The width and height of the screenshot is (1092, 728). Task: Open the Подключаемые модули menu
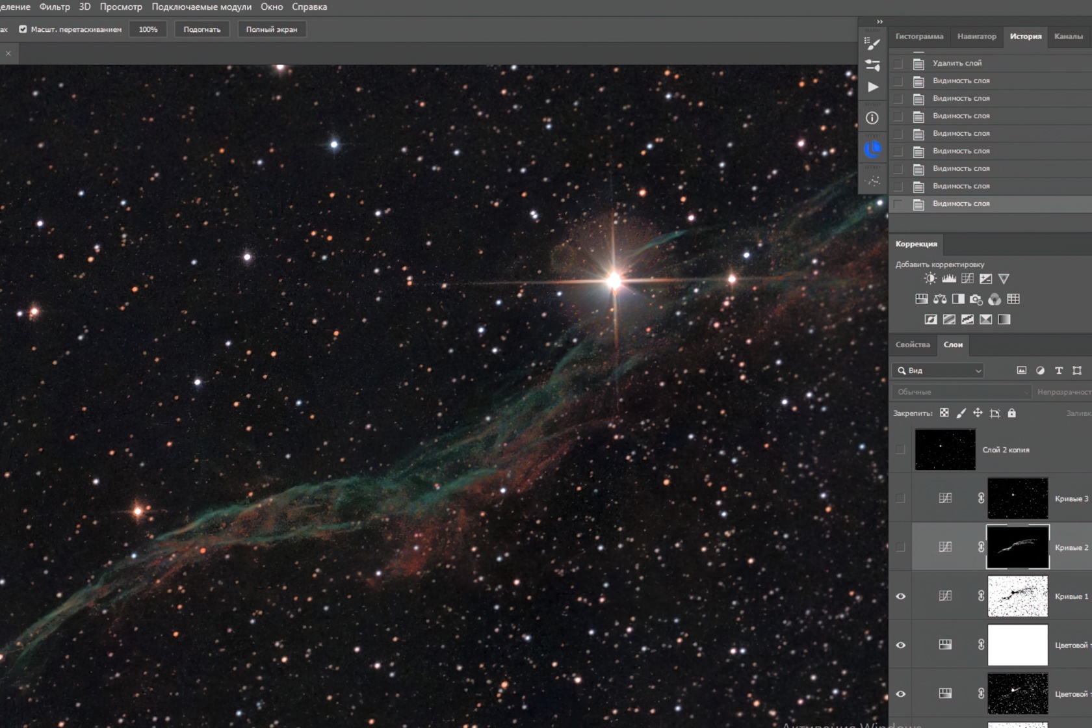pos(201,6)
